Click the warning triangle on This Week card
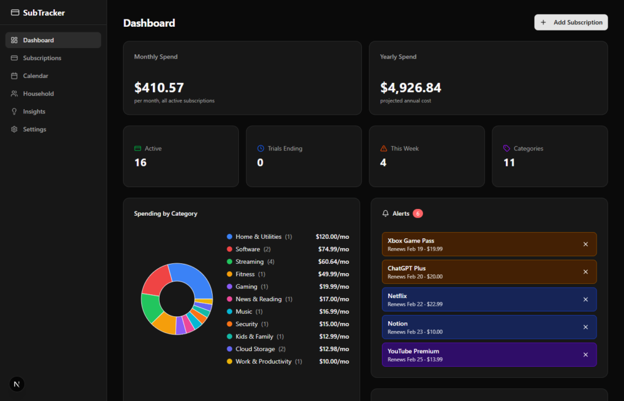This screenshot has height=401, width=624. [383, 147]
